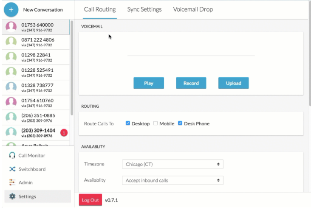Switch to the Sync Settings tab
Viewport: 311px width, 224px height.
144,9
